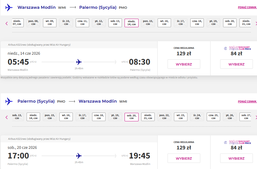Select outbound date sob. 13, cze
The image size is (257, 169).
pyautogui.click(x=115, y=23)
